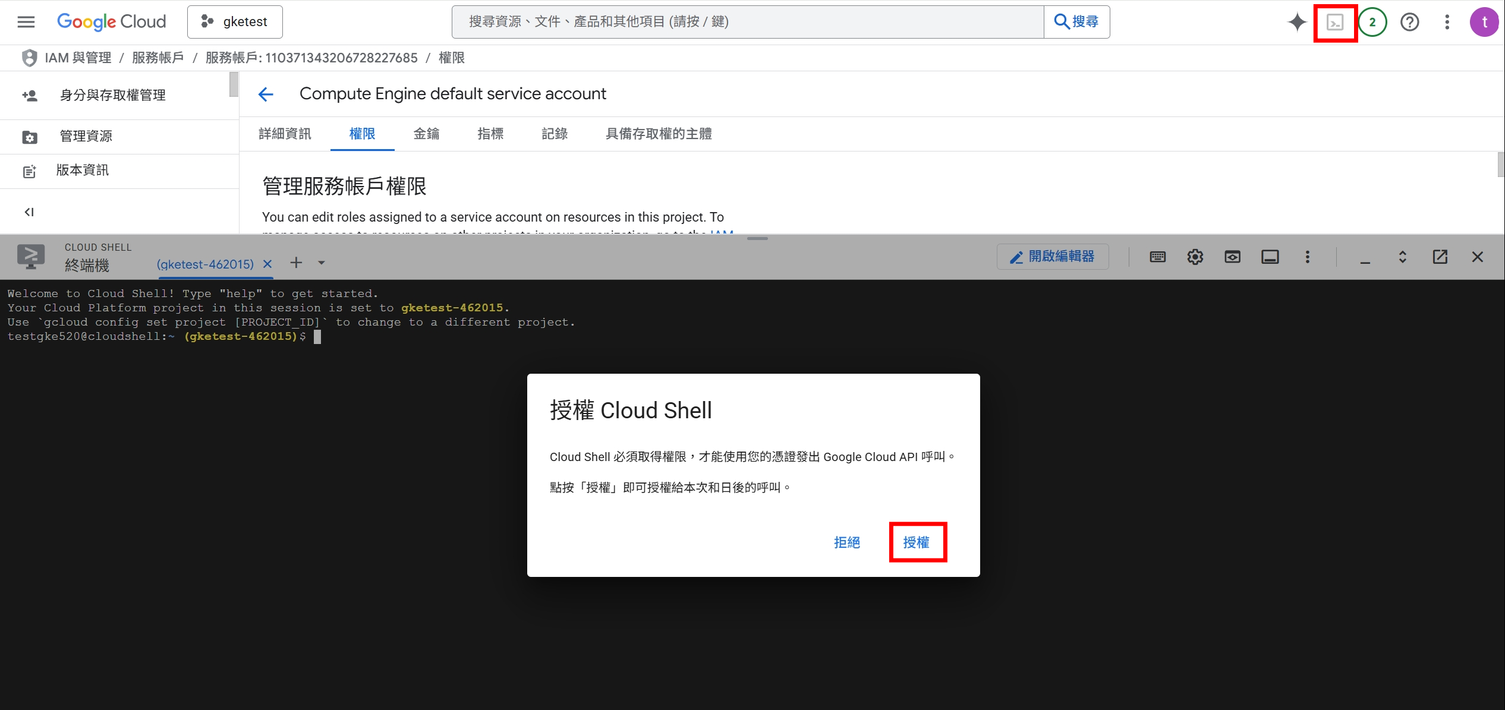The width and height of the screenshot is (1505, 710).
Task: Click 拒絕 in the authorization dialog
Action: [x=846, y=542]
